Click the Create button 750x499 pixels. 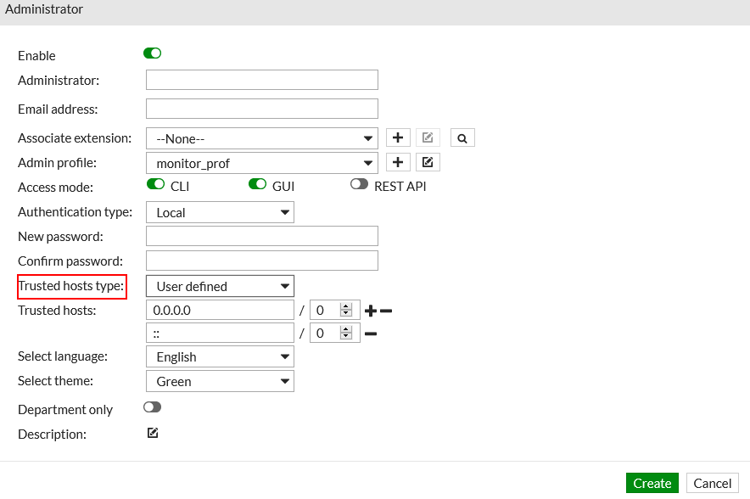652,483
